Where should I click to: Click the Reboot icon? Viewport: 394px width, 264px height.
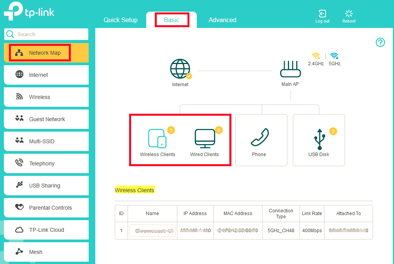pos(349,14)
